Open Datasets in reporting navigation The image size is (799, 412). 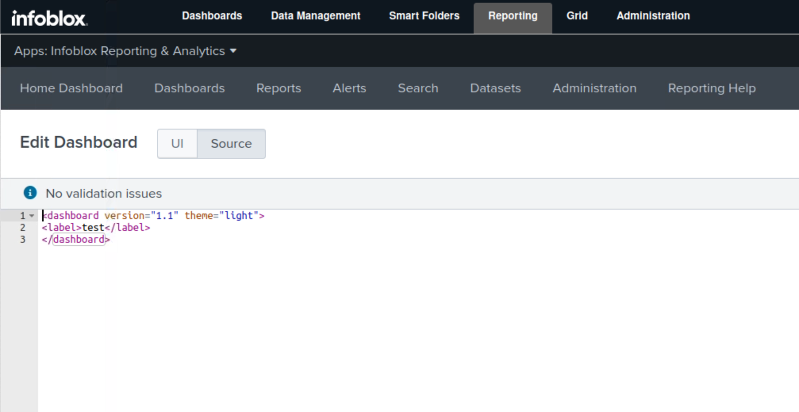[495, 88]
